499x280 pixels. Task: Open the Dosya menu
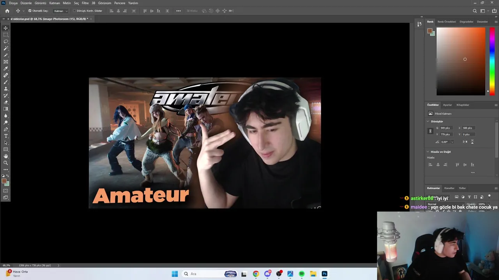(x=13, y=3)
